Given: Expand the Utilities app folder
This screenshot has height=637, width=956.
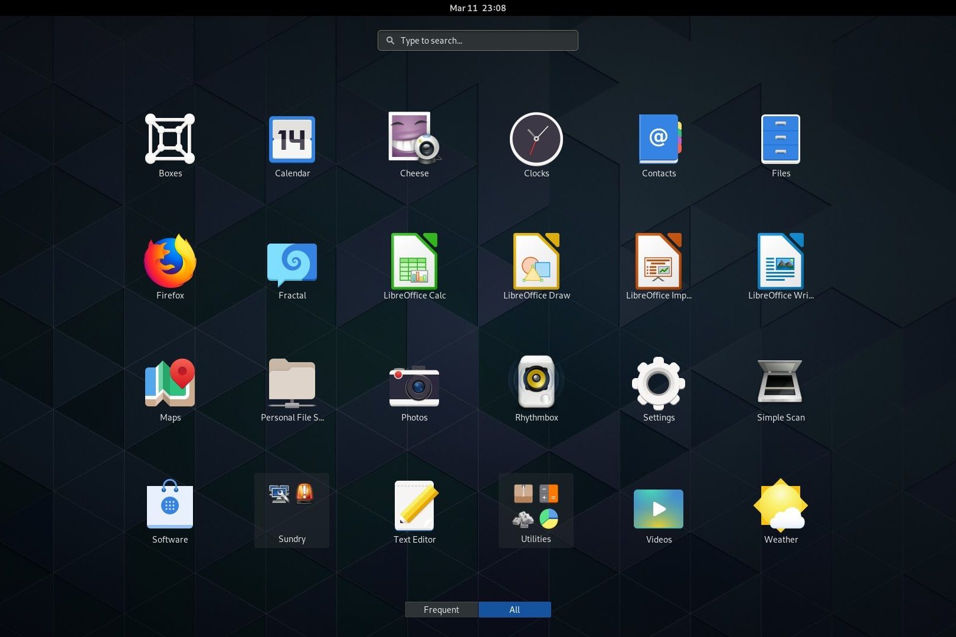Looking at the screenshot, I should point(536,510).
